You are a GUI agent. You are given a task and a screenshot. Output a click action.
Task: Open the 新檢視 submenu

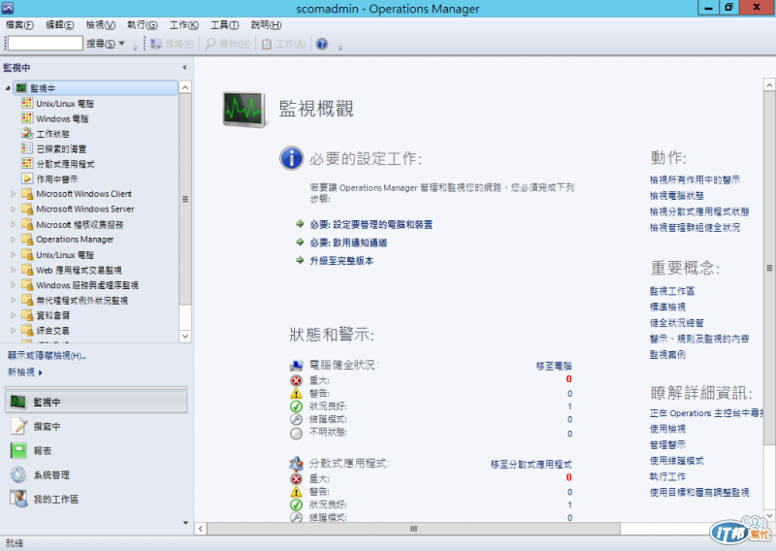pyautogui.click(x=25, y=373)
